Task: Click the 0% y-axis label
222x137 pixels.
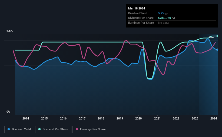Action: pyautogui.click(x=8, y=112)
